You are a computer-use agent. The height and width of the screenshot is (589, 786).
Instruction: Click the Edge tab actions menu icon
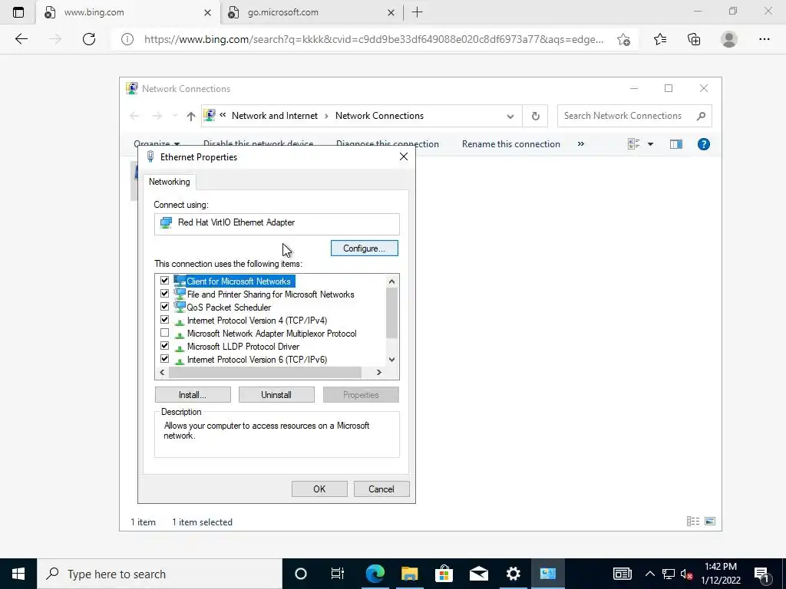point(18,12)
